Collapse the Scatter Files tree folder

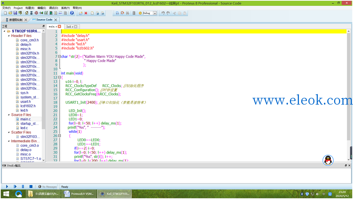9,132
